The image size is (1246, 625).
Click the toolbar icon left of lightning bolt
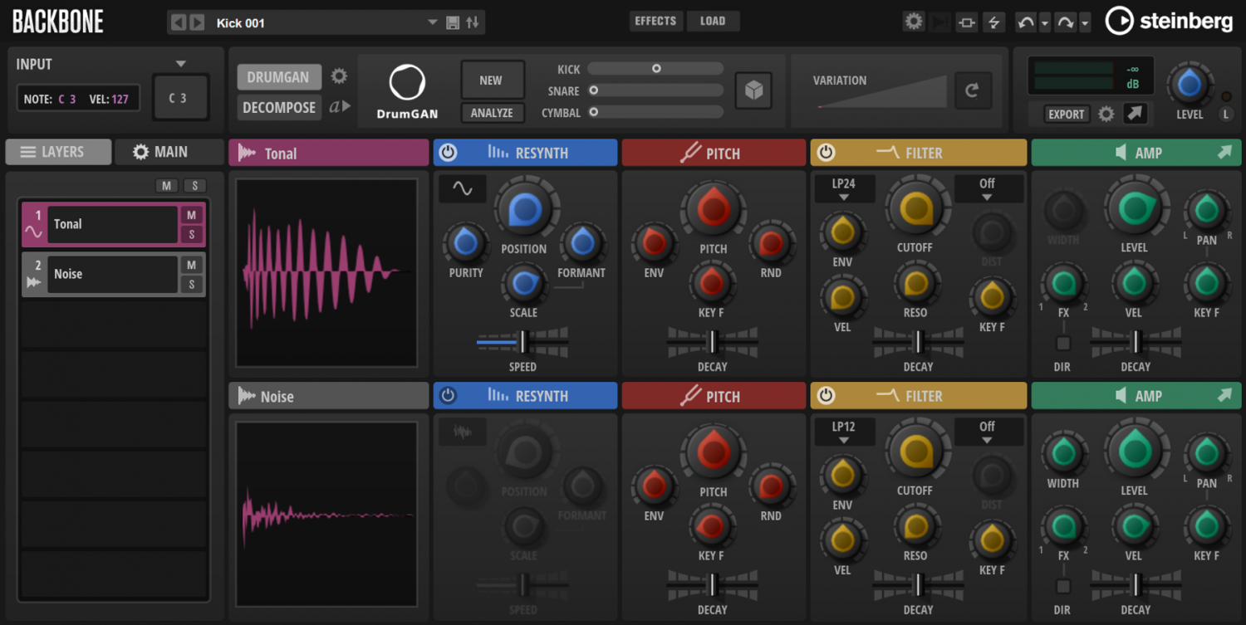click(x=967, y=22)
